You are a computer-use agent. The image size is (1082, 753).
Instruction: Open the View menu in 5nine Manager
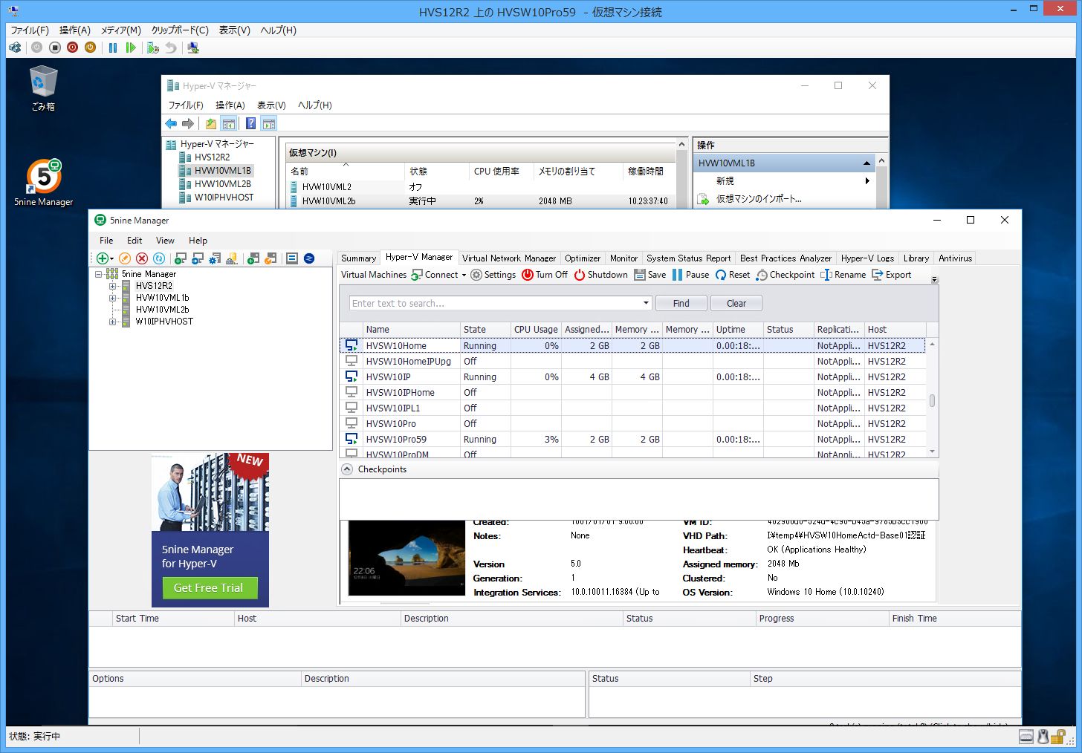coord(165,241)
